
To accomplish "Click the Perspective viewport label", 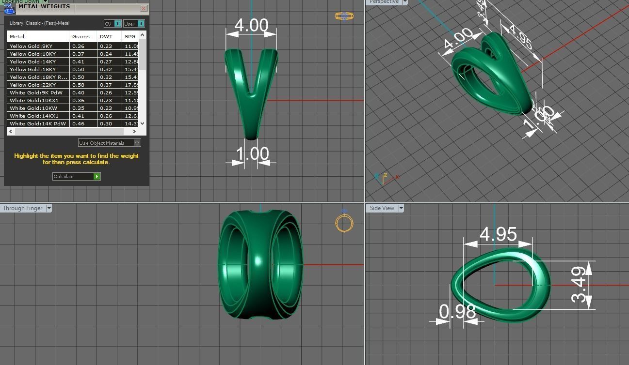I will [x=384, y=2].
